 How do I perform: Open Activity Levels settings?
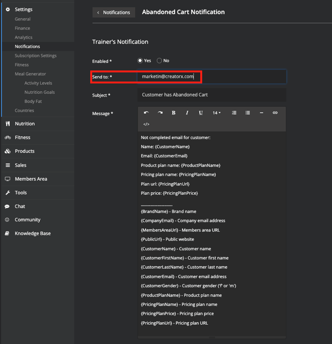38,83
